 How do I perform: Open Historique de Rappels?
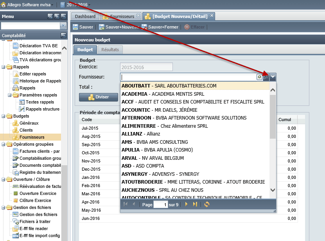click(x=37, y=81)
